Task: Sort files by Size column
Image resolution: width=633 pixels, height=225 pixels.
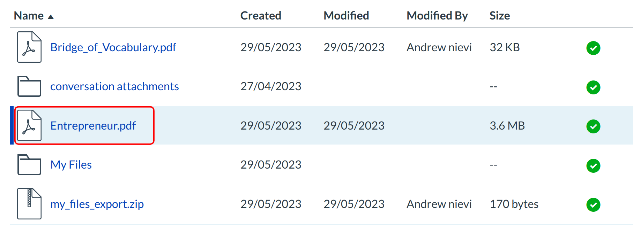Action: coord(499,16)
